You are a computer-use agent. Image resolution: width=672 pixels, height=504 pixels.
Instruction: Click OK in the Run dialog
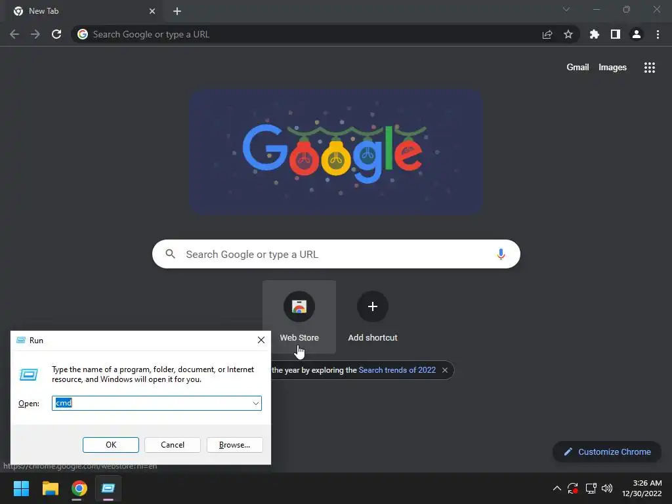110,445
